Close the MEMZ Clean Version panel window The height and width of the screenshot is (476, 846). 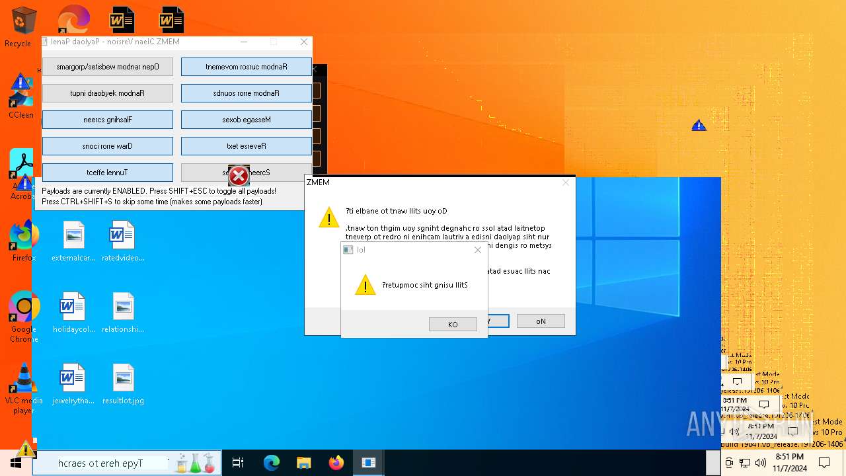(x=304, y=42)
